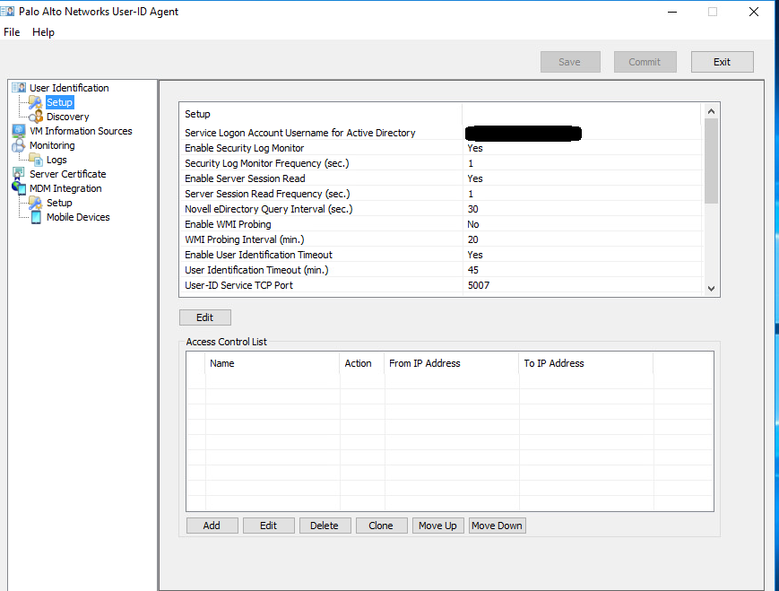The height and width of the screenshot is (591, 779).
Task: Select Setup under User Identification
Action: [x=60, y=102]
